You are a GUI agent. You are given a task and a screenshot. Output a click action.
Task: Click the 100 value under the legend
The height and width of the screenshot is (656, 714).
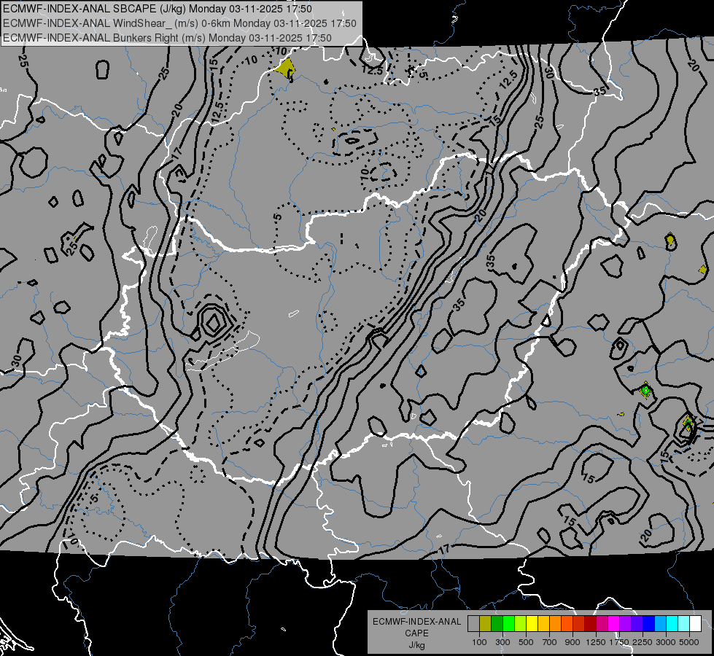coord(479,641)
